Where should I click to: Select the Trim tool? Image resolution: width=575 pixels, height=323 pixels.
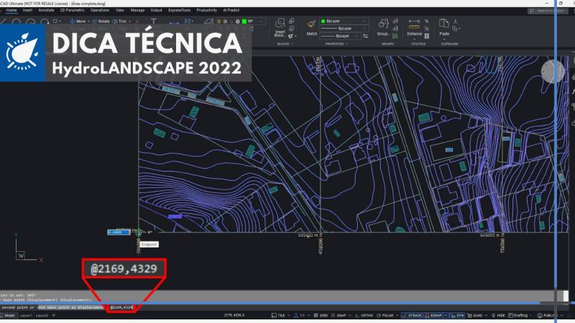120,22
